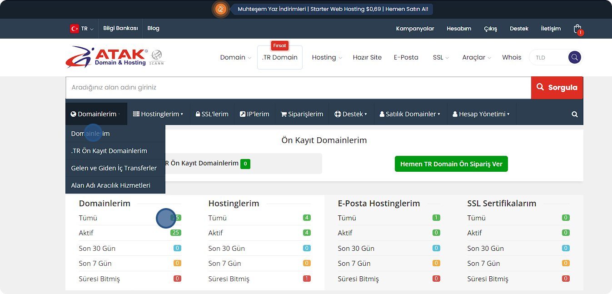Image resolution: width=612 pixels, height=294 pixels.
Task: Open E-Posta in main navigation
Action: (x=406, y=57)
